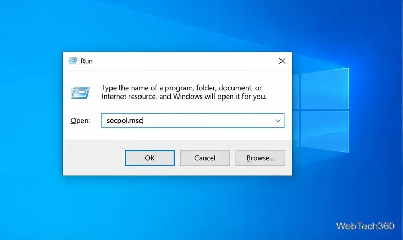Viewport: 403px width, 240px height.
Task: Click the OK button in Run dialog
Action: (149, 158)
